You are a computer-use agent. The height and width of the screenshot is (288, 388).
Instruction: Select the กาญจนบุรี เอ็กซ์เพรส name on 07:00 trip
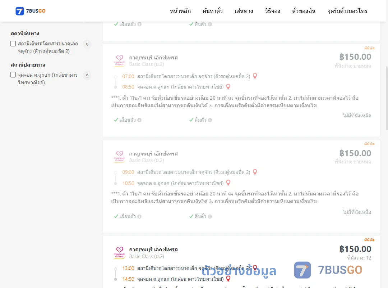tap(153, 58)
